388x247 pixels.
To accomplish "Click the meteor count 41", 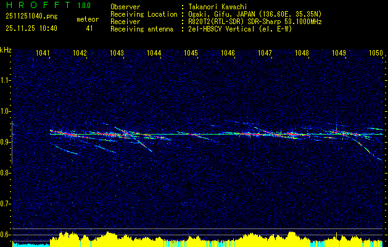I will pos(89,28).
